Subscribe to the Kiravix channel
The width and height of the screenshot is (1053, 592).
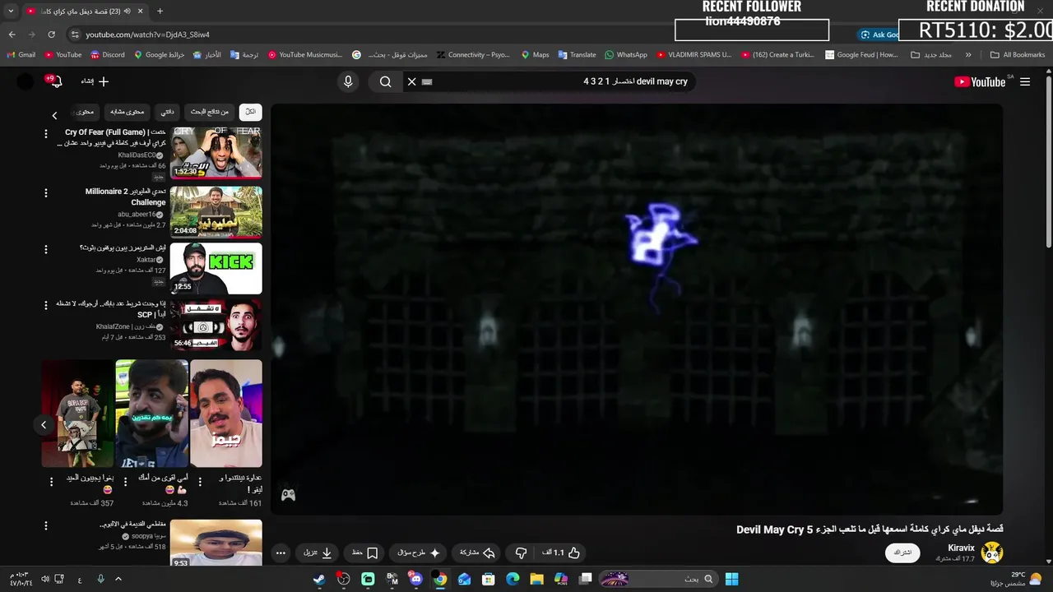pos(902,553)
